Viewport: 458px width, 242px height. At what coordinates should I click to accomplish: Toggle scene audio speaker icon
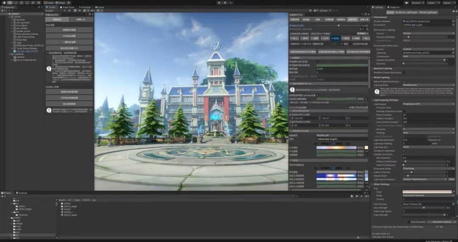point(79,11)
